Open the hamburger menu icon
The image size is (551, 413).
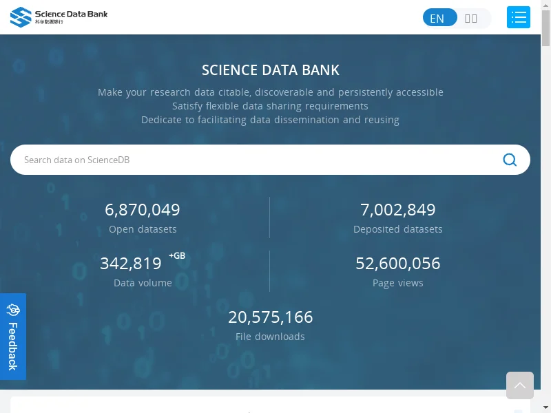tap(519, 17)
